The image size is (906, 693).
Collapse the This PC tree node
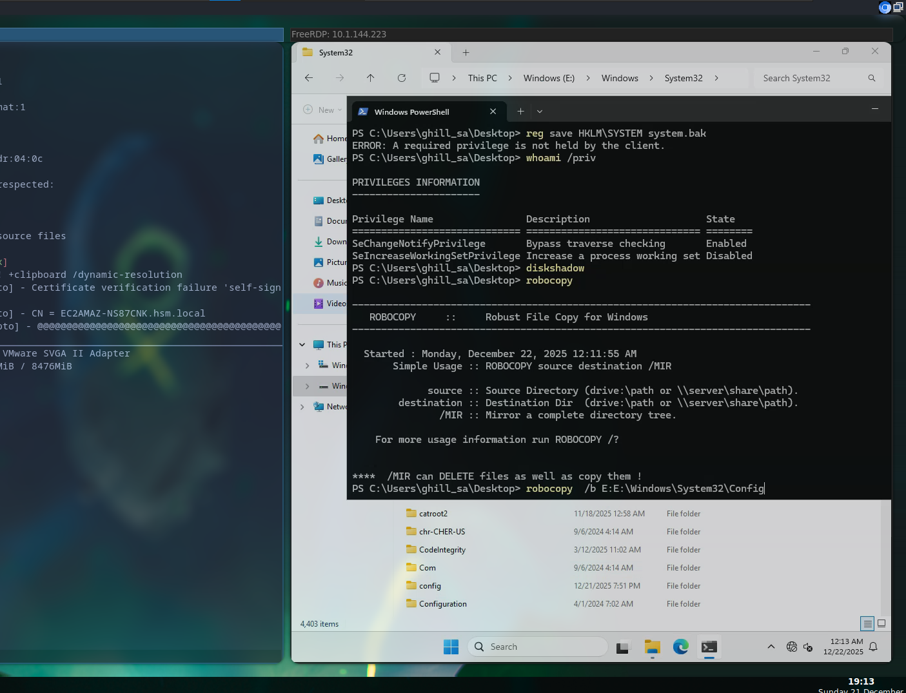click(x=302, y=345)
